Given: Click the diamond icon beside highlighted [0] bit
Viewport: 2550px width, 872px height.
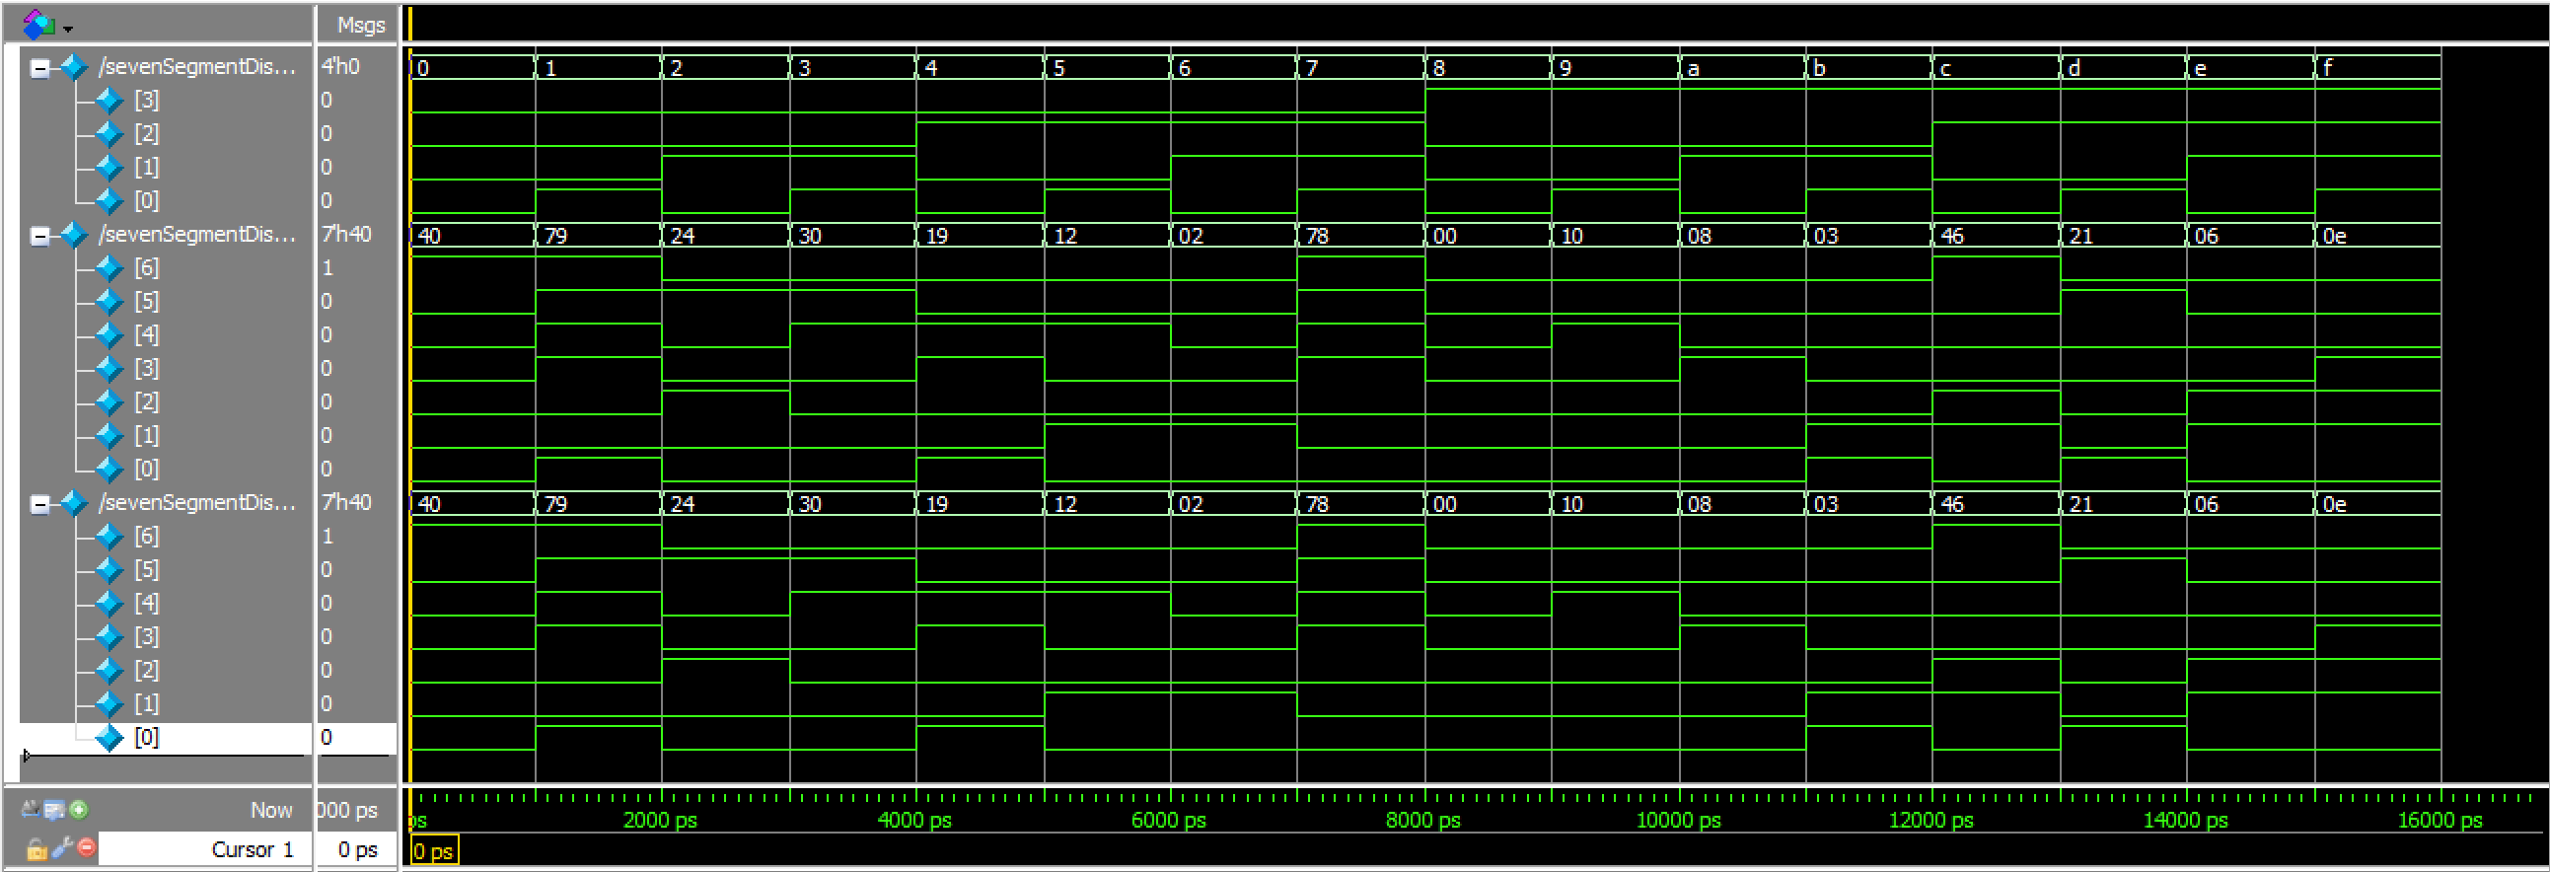Looking at the screenshot, I should (x=109, y=738).
